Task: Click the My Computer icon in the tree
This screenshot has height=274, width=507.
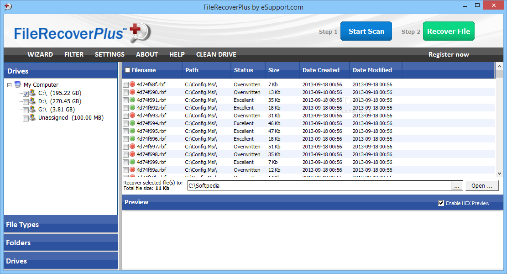Action: click(18, 84)
